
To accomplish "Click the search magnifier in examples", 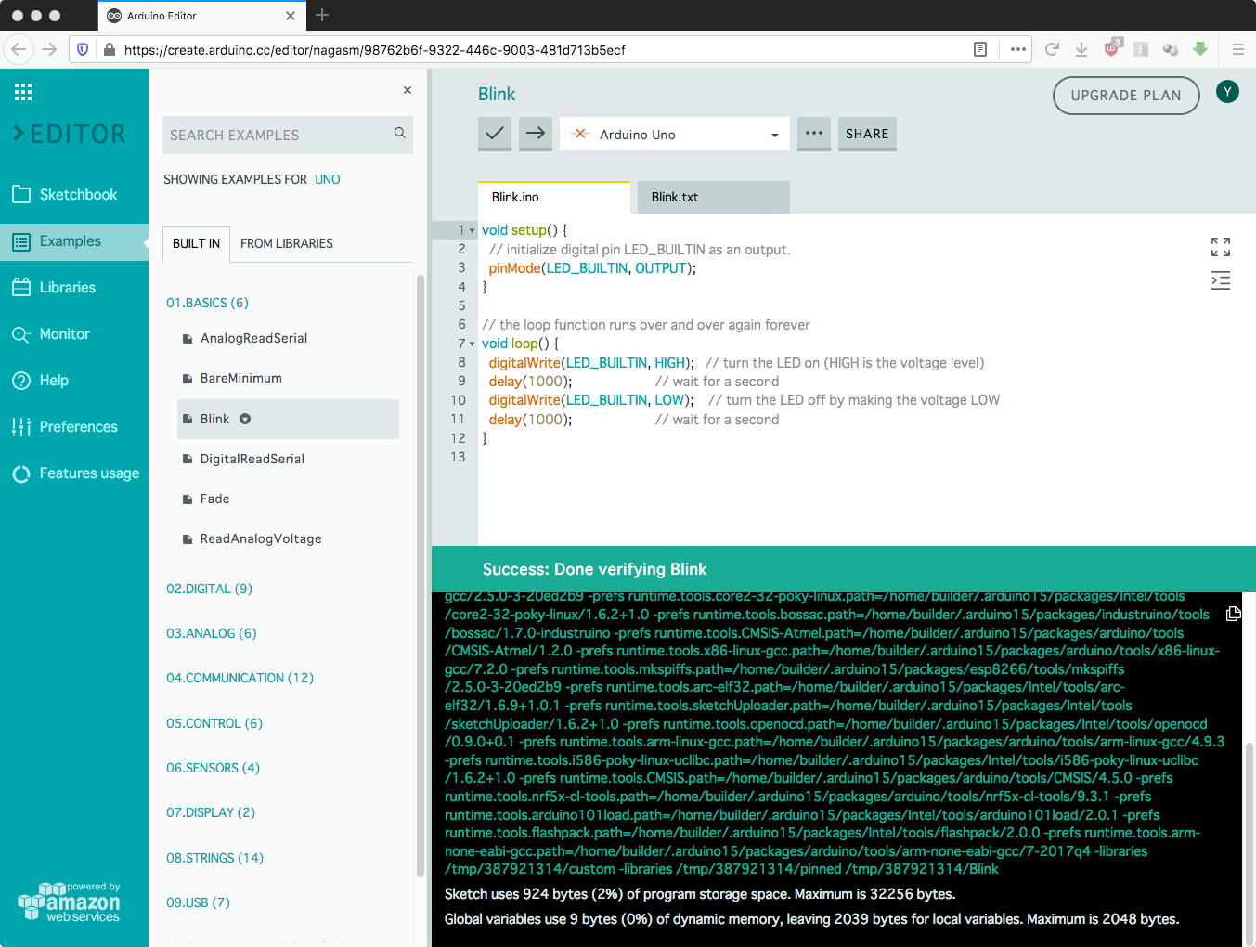I will pyautogui.click(x=399, y=134).
